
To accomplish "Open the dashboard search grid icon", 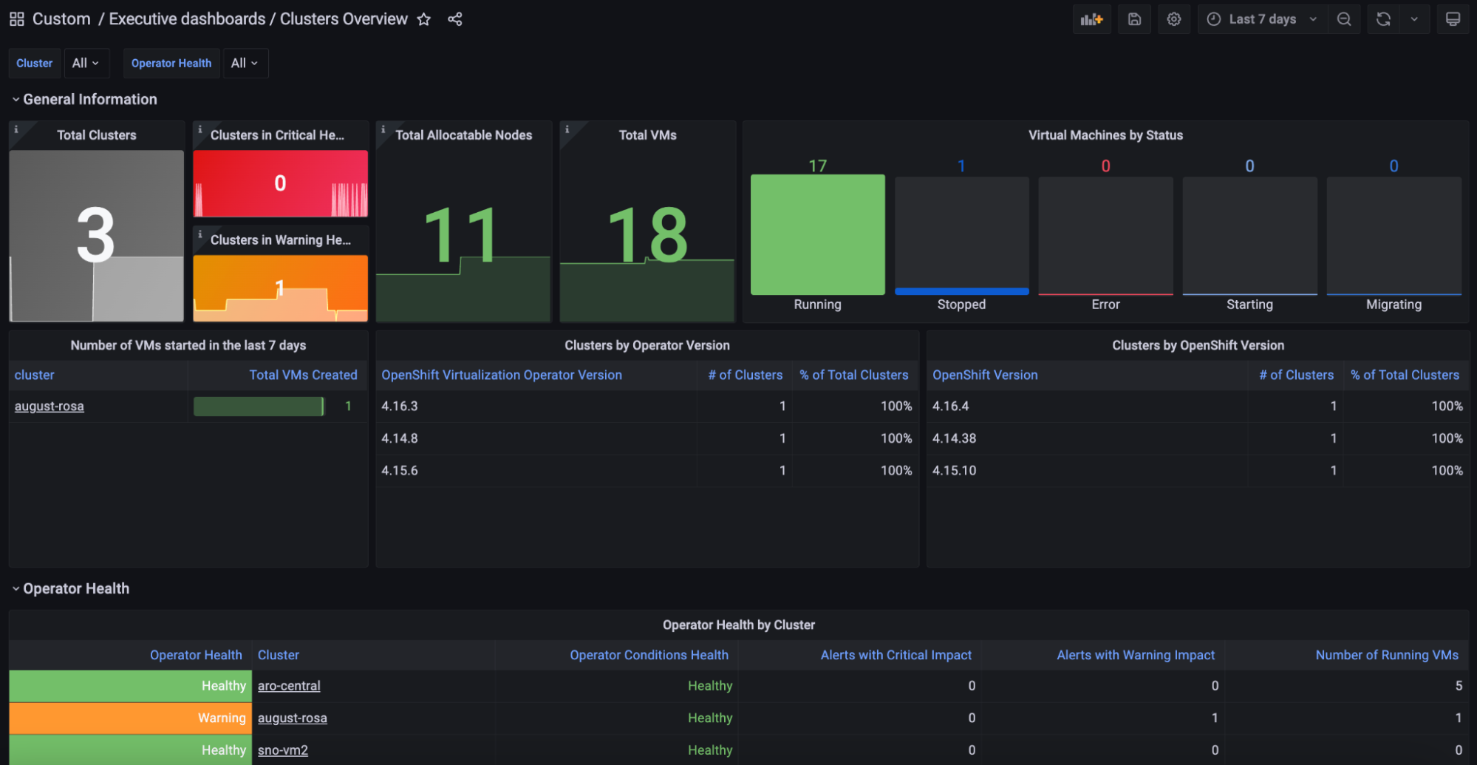I will (16, 19).
